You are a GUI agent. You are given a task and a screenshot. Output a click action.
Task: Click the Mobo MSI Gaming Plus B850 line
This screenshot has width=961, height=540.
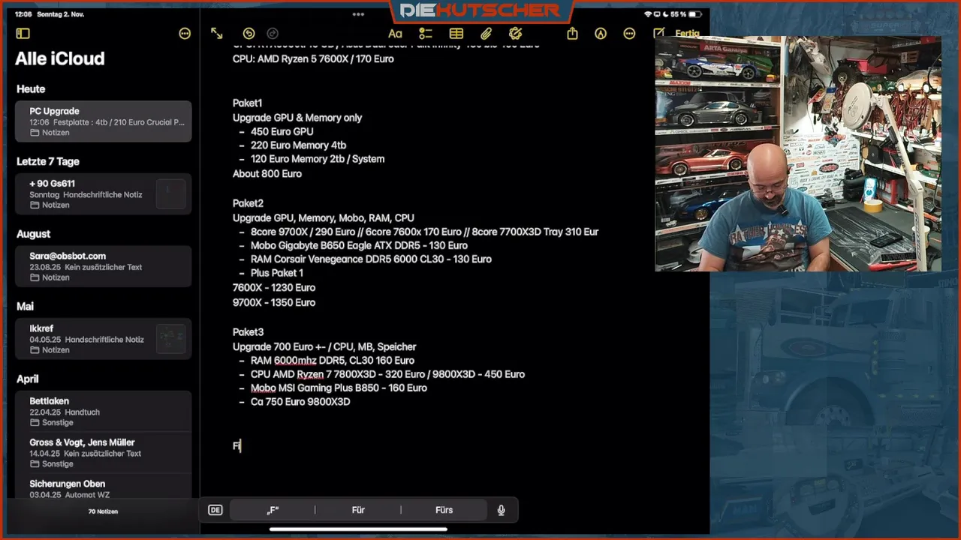click(x=339, y=388)
